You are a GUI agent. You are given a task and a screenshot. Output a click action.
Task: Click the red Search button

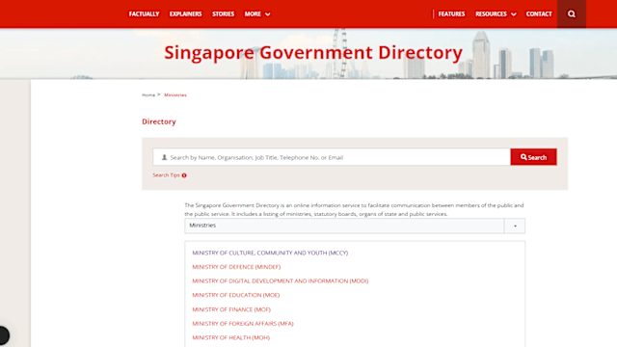click(x=533, y=157)
